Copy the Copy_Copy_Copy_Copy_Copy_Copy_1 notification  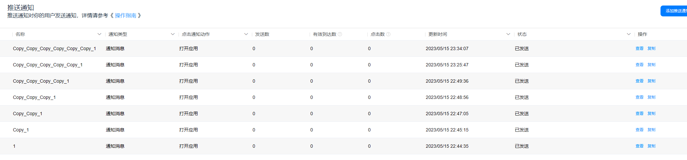651,48
